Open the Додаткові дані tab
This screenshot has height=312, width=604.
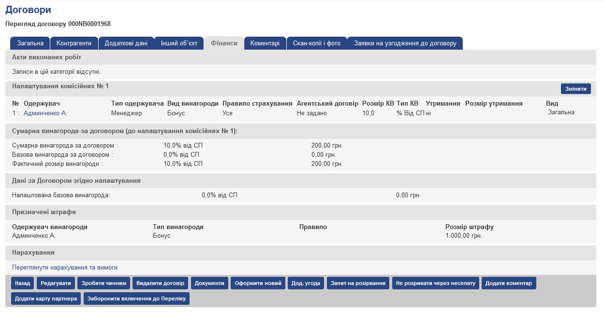pyautogui.click(x=126, y=43)
